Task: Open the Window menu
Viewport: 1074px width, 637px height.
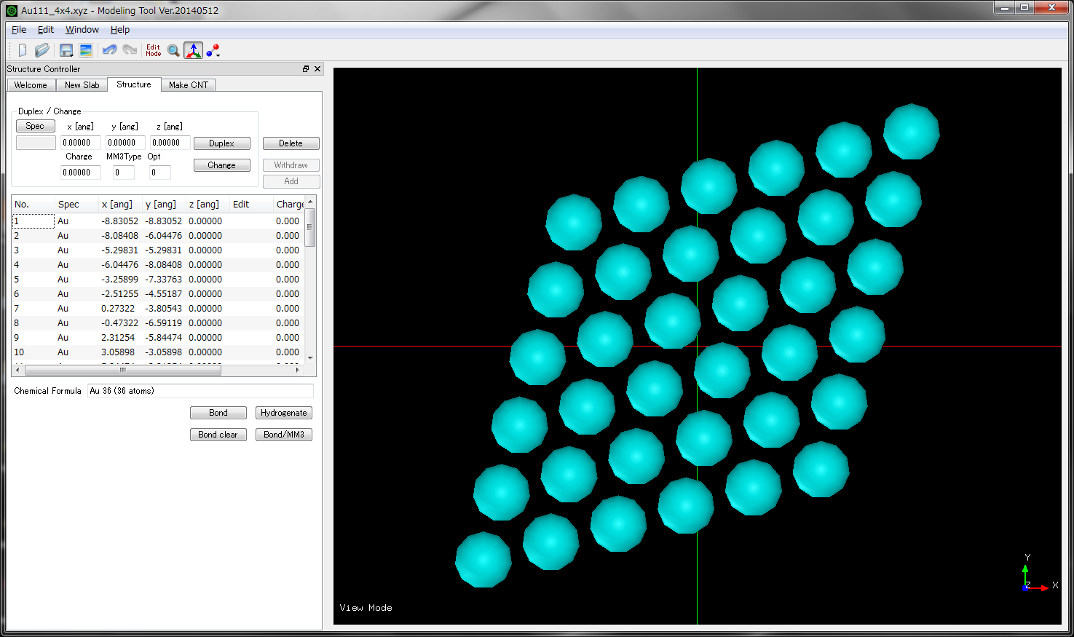Action: click(x=82, y=30)
